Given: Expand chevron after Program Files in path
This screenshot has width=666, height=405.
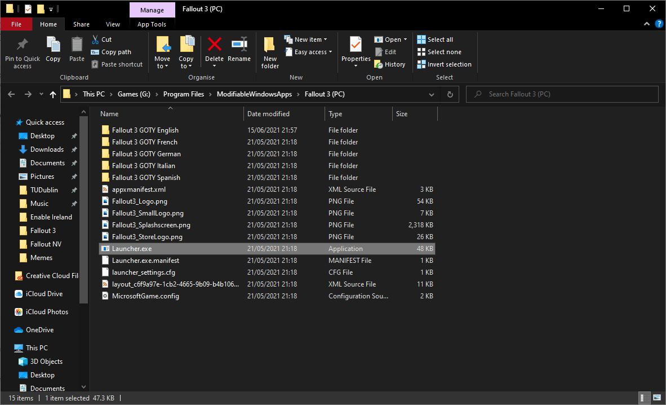Looking at the screenshot, I should click(210, 94).
